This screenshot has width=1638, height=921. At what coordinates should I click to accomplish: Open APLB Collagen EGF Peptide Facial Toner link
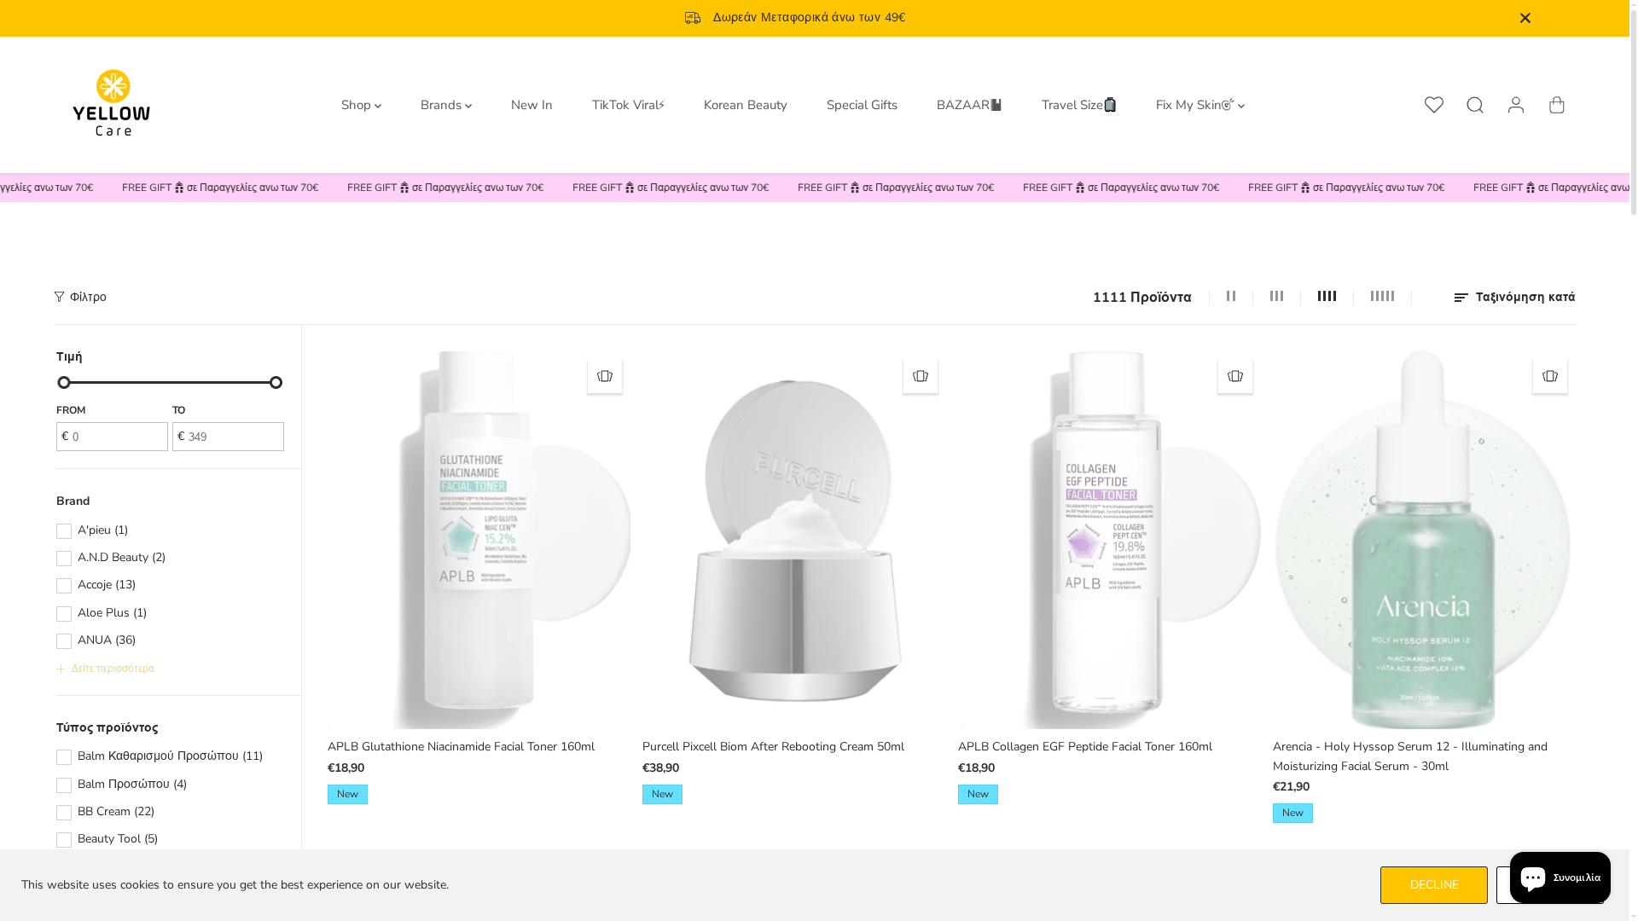click(1084, 746)
